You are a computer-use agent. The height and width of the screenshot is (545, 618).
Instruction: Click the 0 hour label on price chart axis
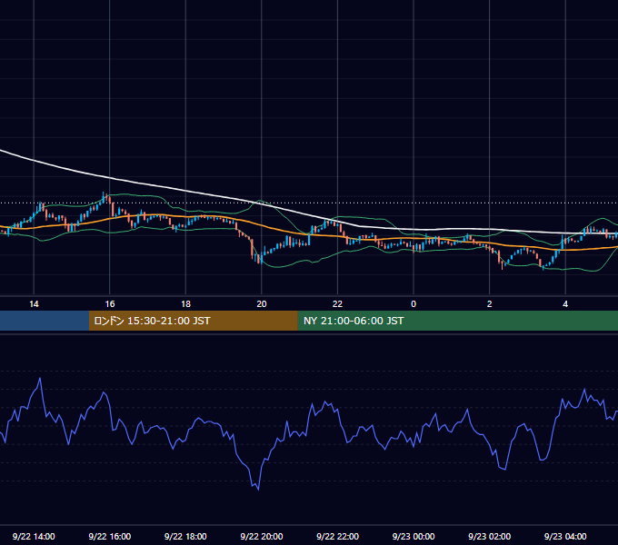414,304
